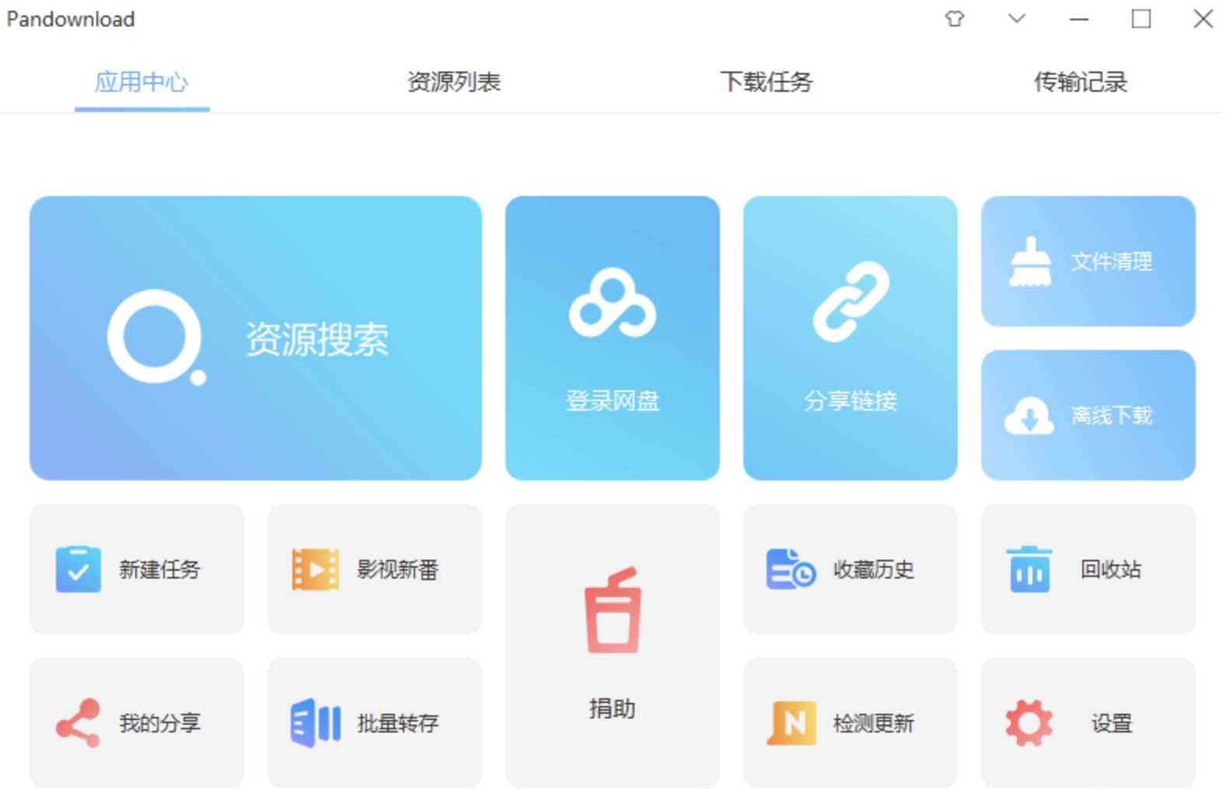
Task: Click the 我的分享 share icon
Action: point(78,723)
